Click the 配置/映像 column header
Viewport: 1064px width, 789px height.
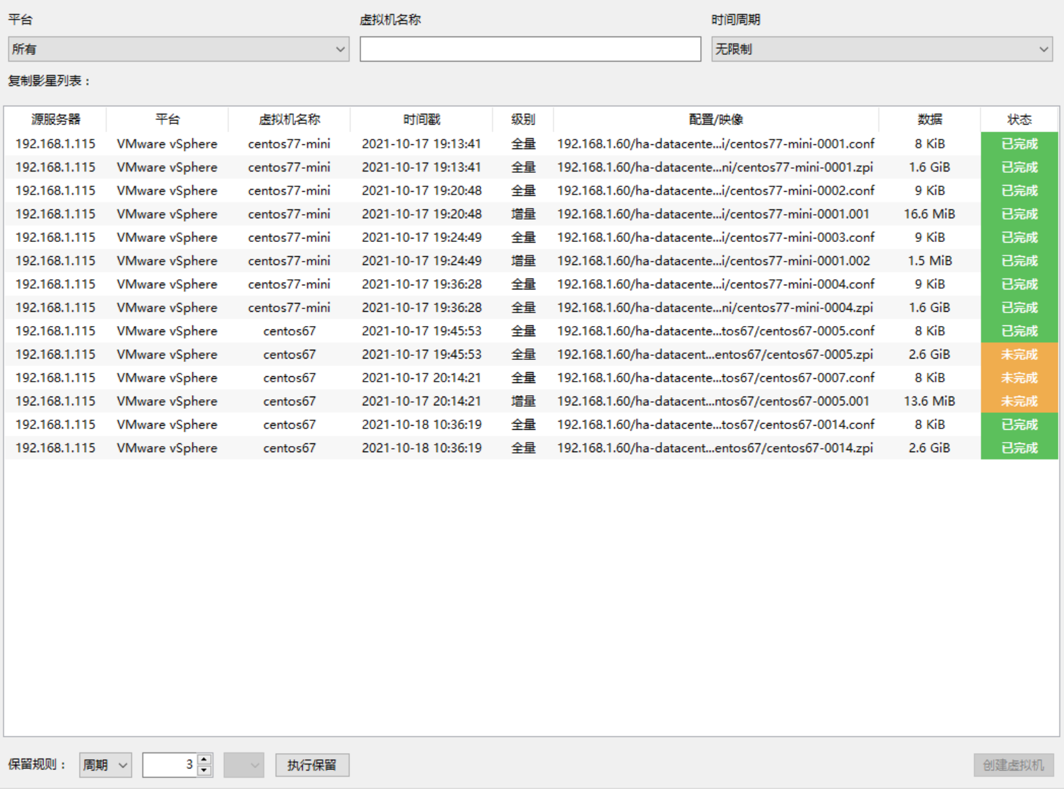click(716, 119)
